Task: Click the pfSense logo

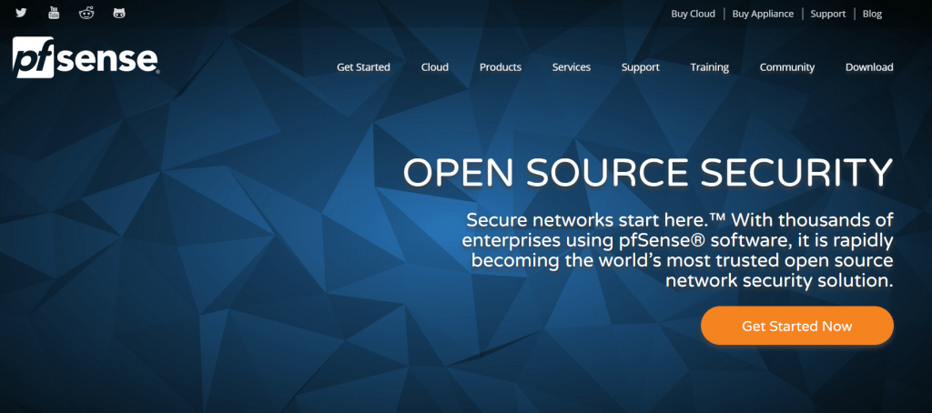Action: 86,57
